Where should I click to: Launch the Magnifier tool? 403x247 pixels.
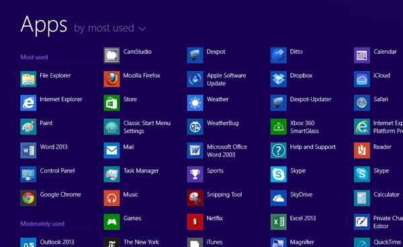(x=292, y=242)
